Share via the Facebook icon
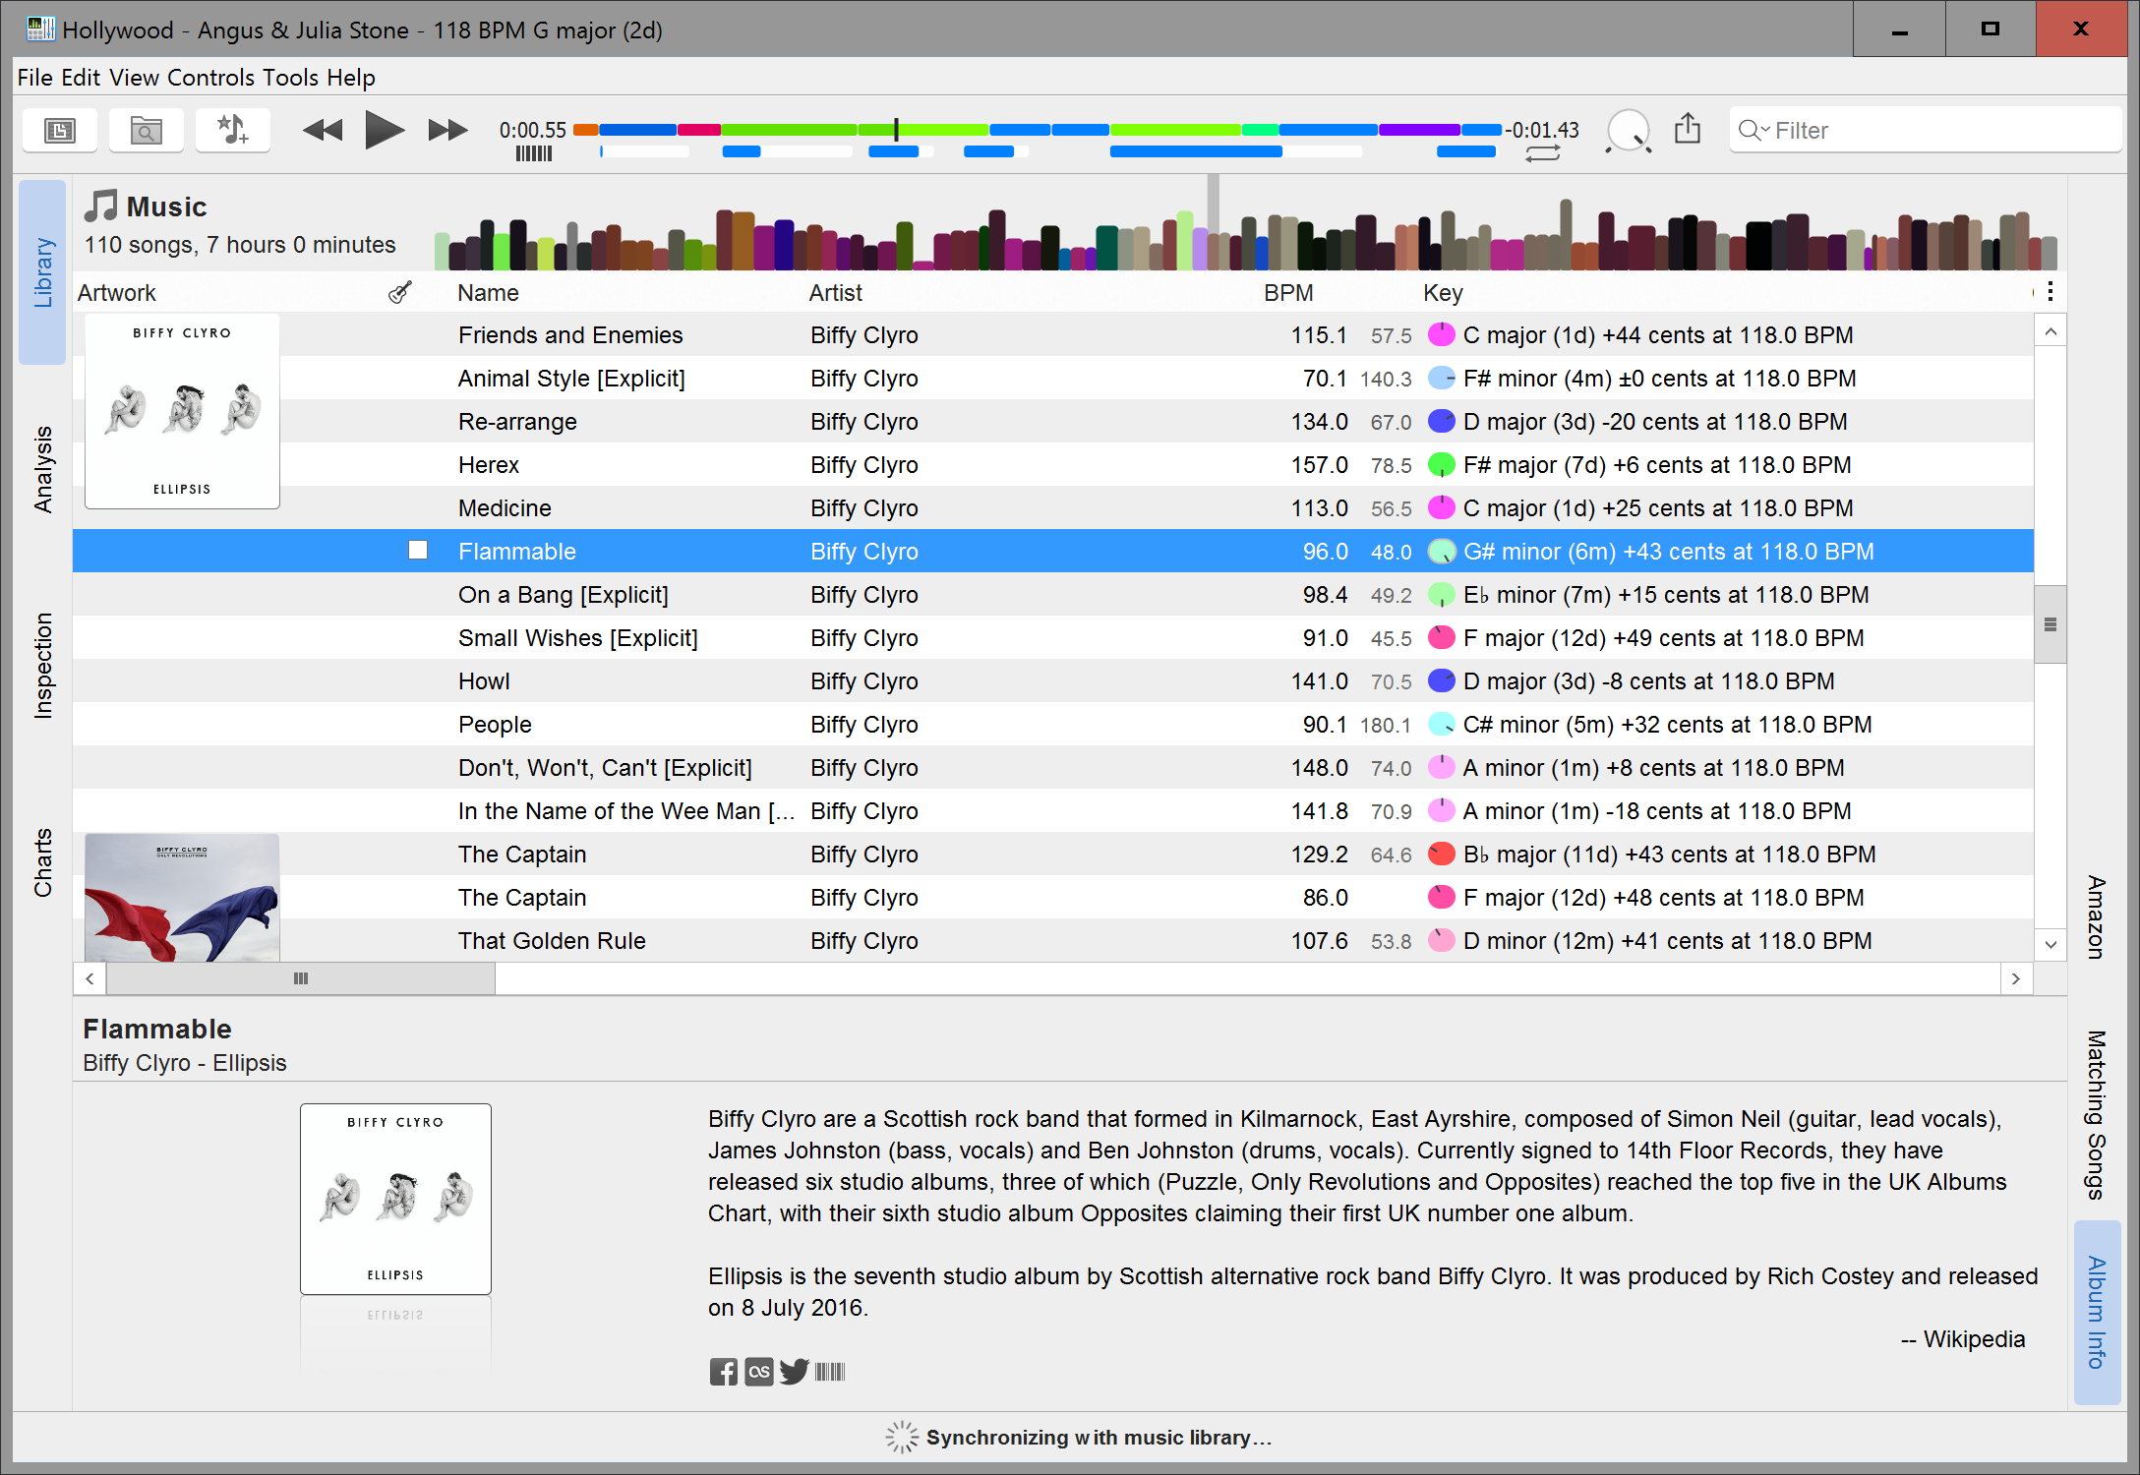Screen dimensions: 2140x1475 point(723,1372)
